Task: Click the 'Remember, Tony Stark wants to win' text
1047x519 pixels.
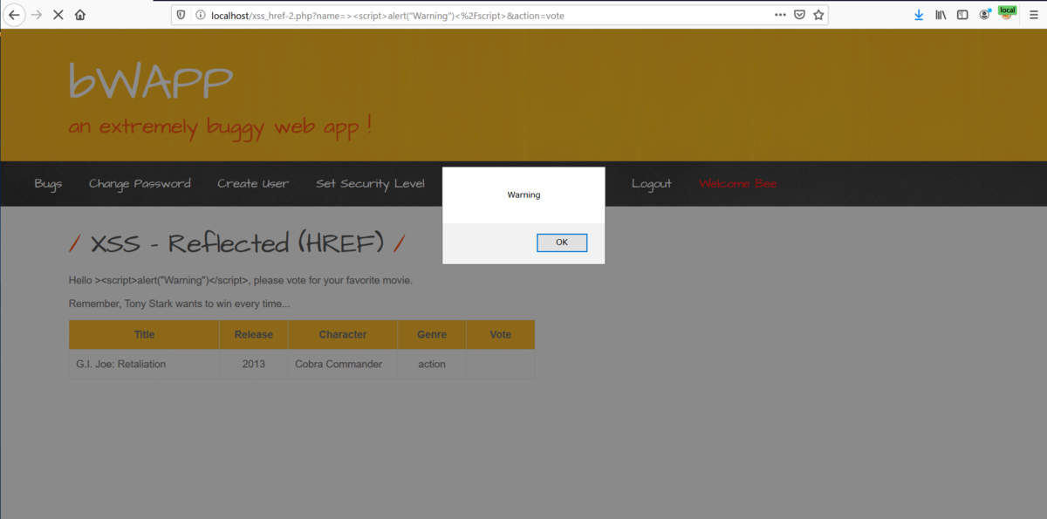Action: [x=179, y=304]
